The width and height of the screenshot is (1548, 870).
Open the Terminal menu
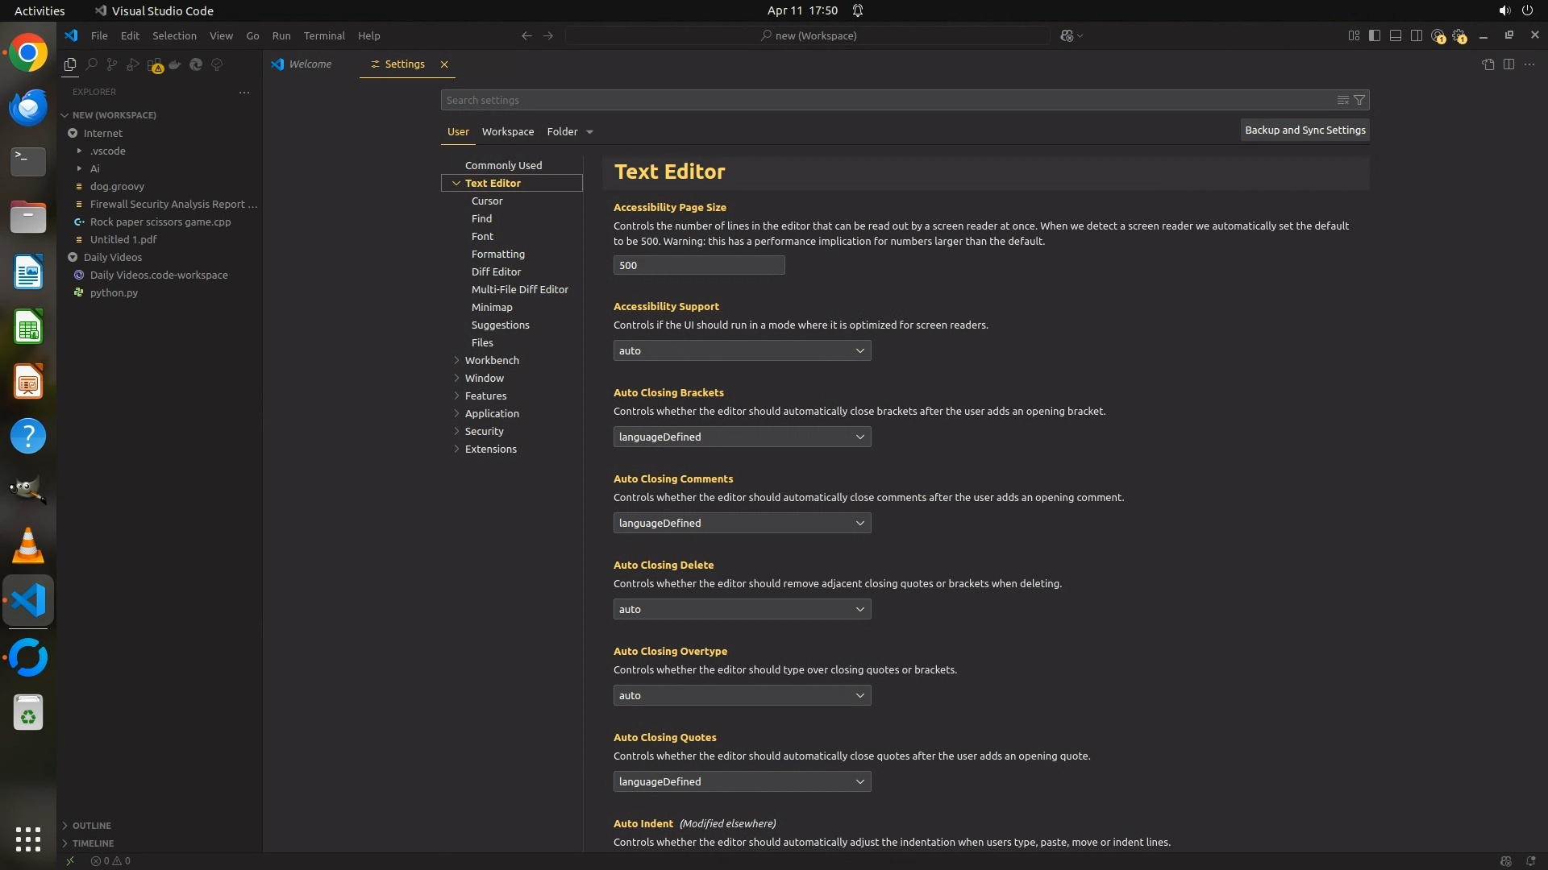(323, 35)
